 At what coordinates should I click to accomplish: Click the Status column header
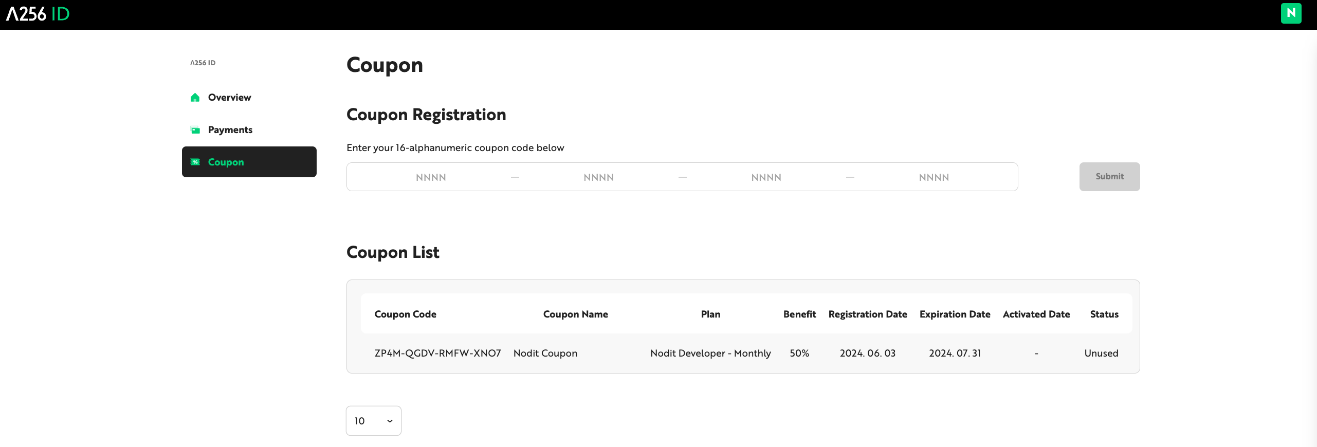pyautogui.click(x=1104, y=314)
